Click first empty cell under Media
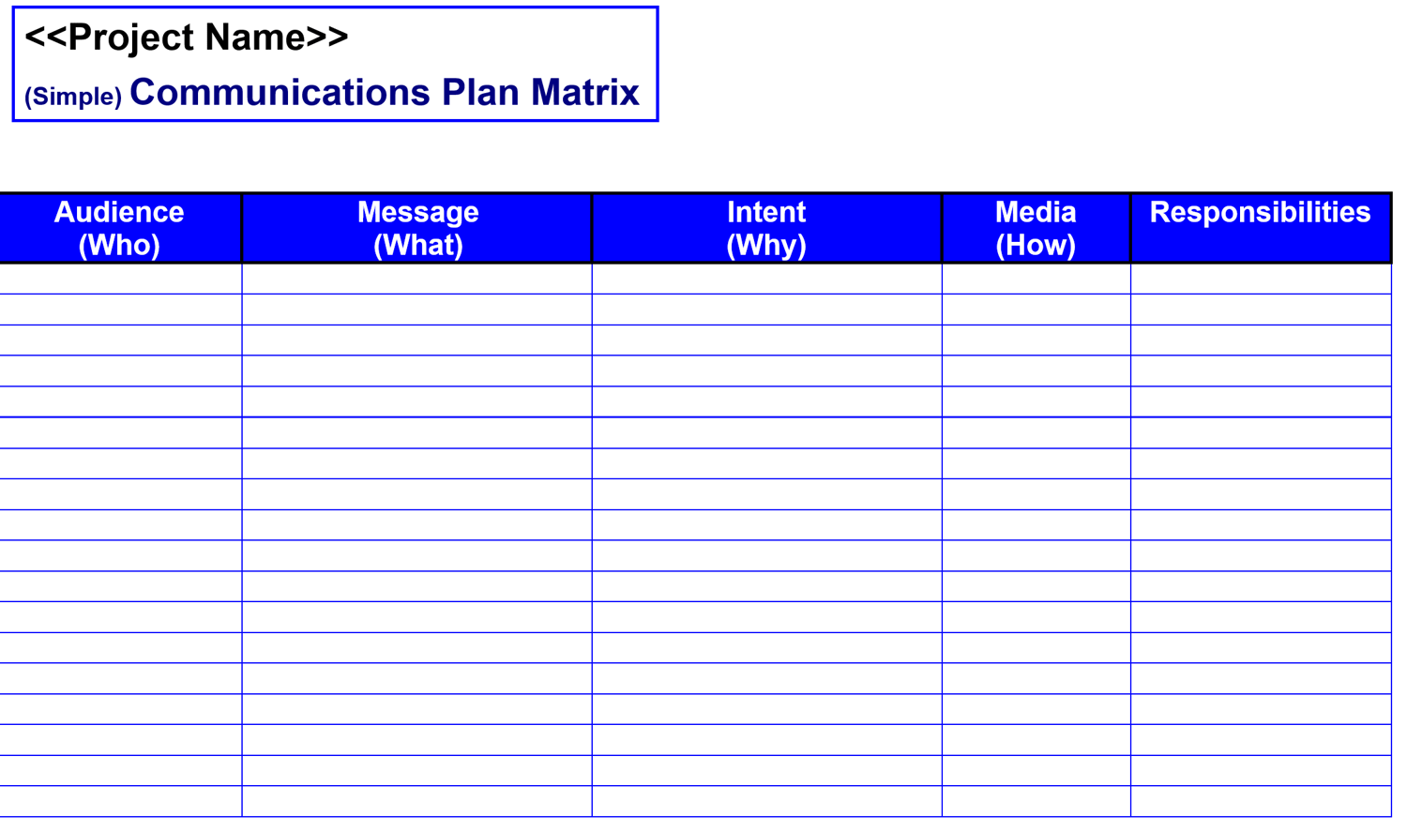 (x=1036, y=279)
